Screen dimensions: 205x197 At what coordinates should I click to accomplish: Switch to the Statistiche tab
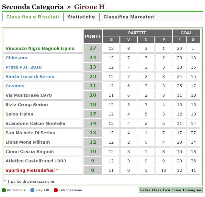pyautogui.click(x=81, y=17)
